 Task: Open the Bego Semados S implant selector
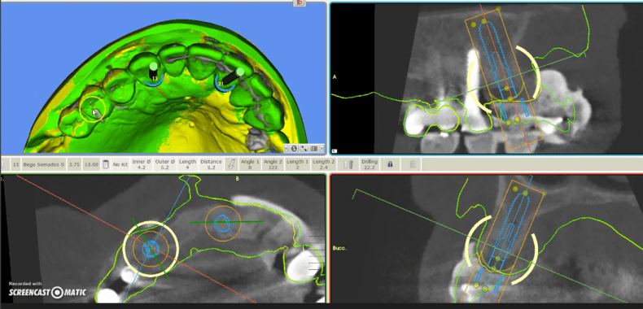coord(44,164)
